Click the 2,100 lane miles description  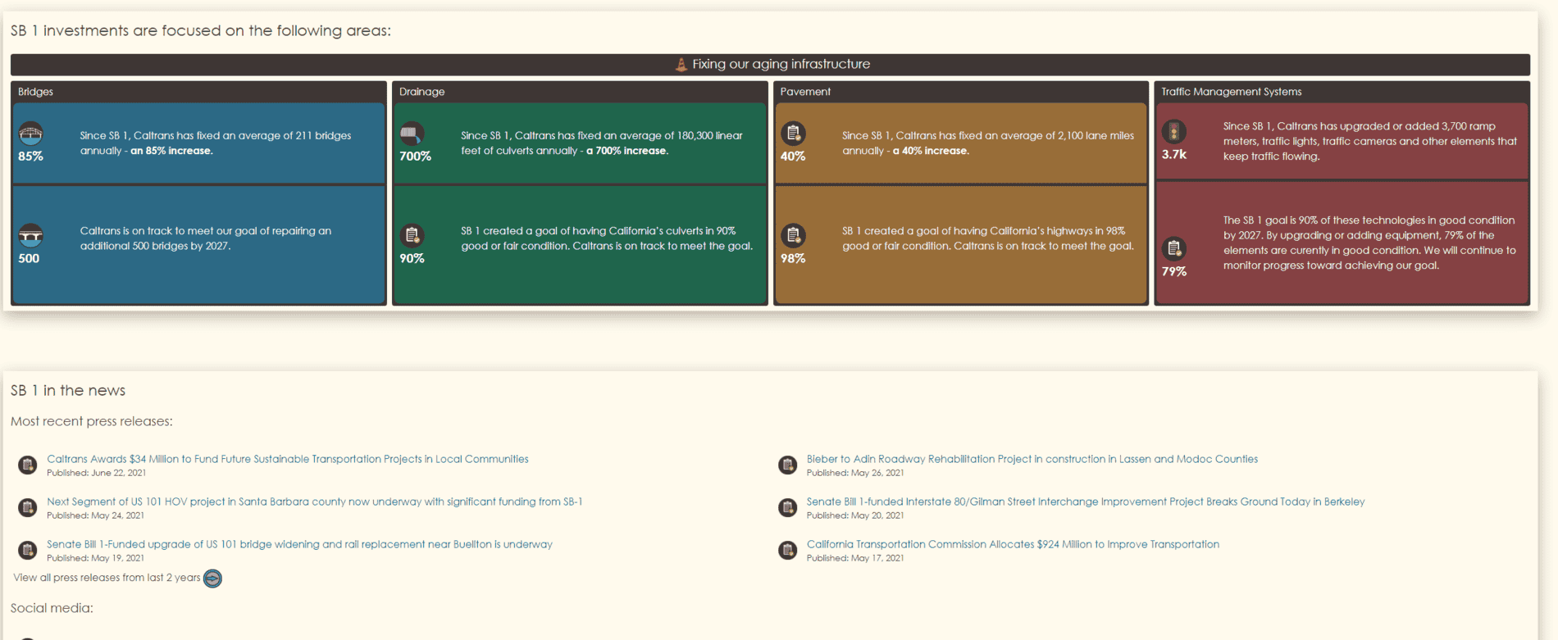(988, 143)
